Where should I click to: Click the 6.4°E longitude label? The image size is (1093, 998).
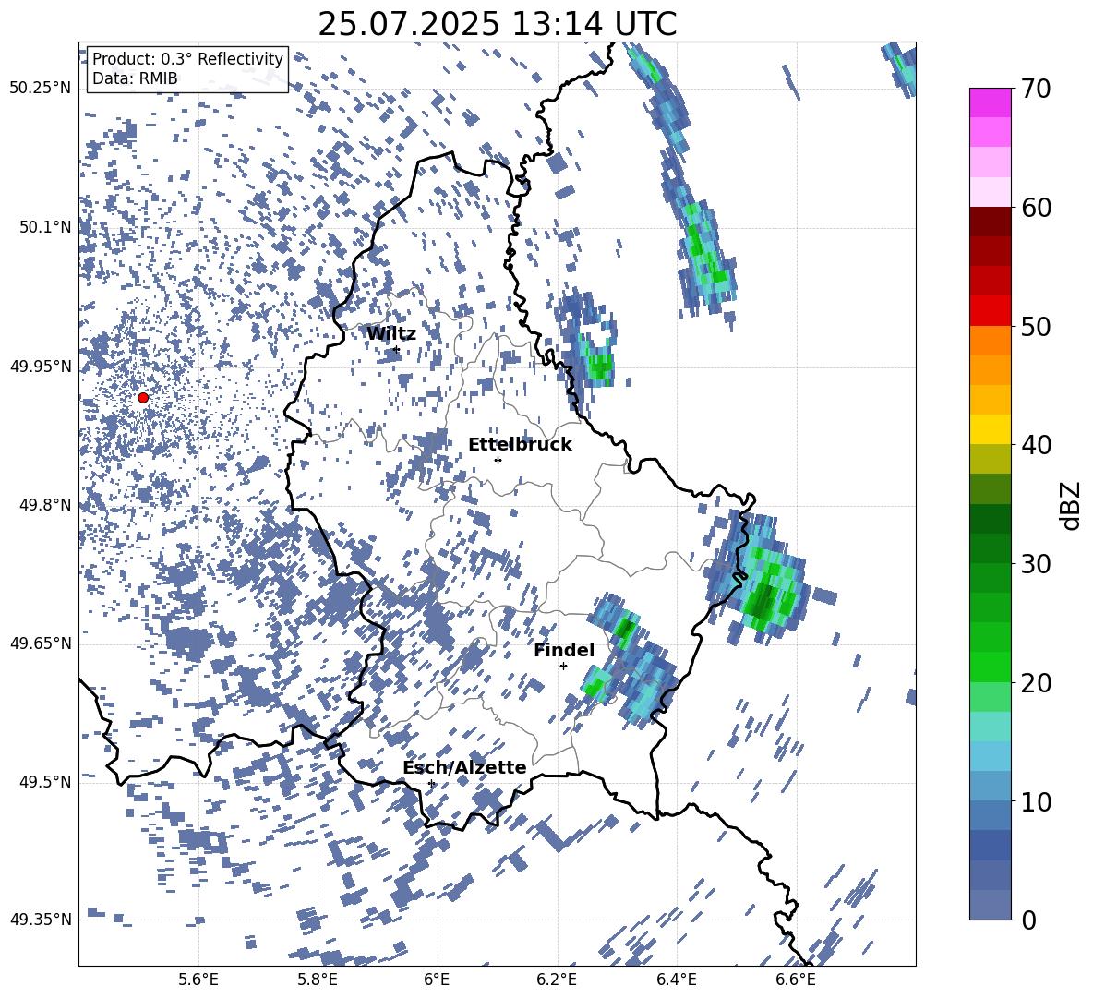(676, 980)
